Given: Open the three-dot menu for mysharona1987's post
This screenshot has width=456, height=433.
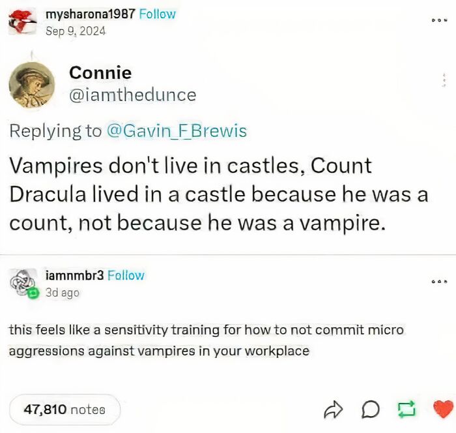Looking at the screenshot, I should click(x=440, y=20).
